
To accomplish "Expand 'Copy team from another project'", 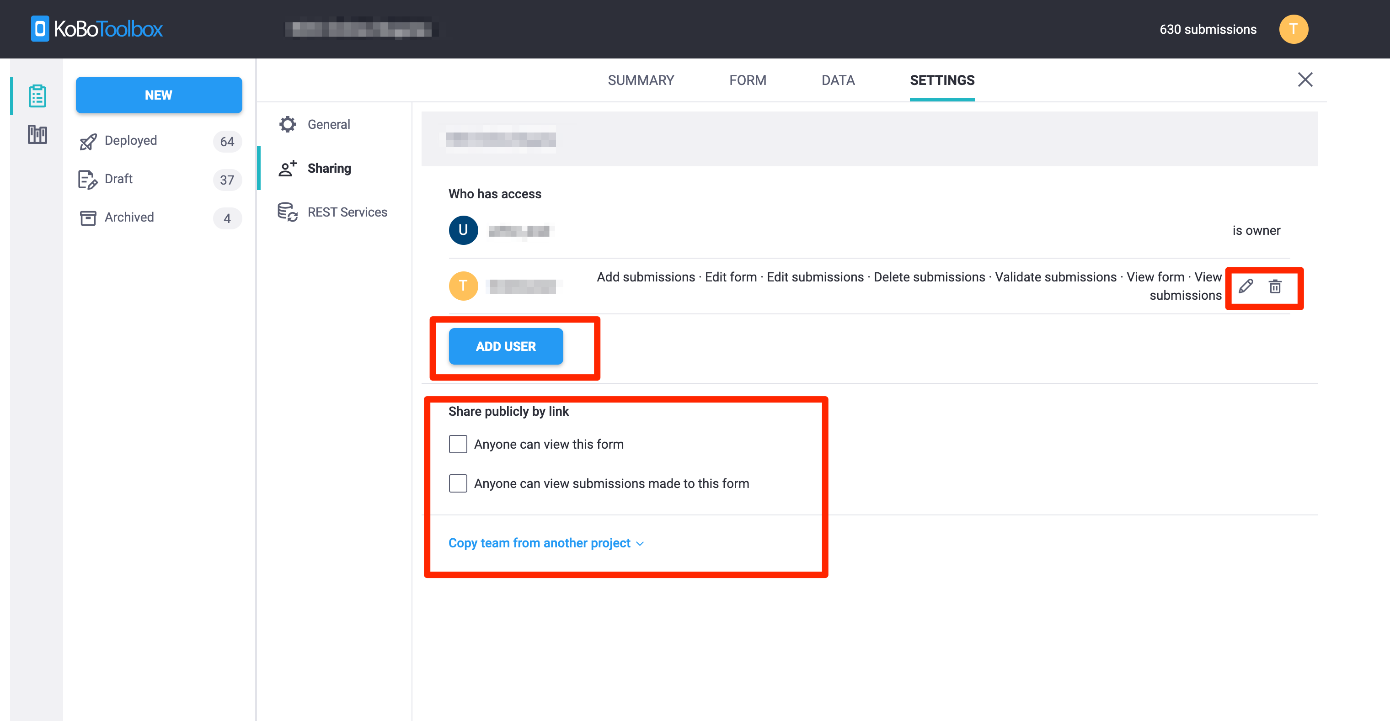I will pyautogui.click(x=540, y=542).
